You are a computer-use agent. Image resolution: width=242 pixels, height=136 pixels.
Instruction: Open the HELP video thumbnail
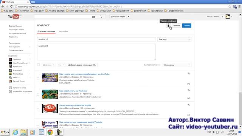click(50, 109)
